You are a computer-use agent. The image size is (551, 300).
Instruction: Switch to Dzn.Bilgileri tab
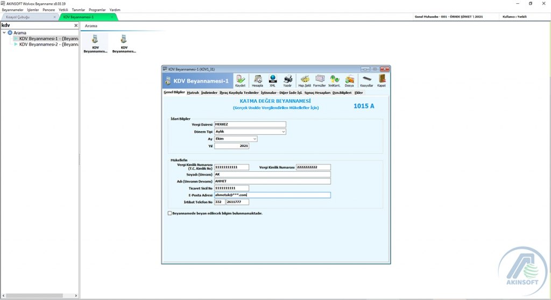[x=342, y=93]
